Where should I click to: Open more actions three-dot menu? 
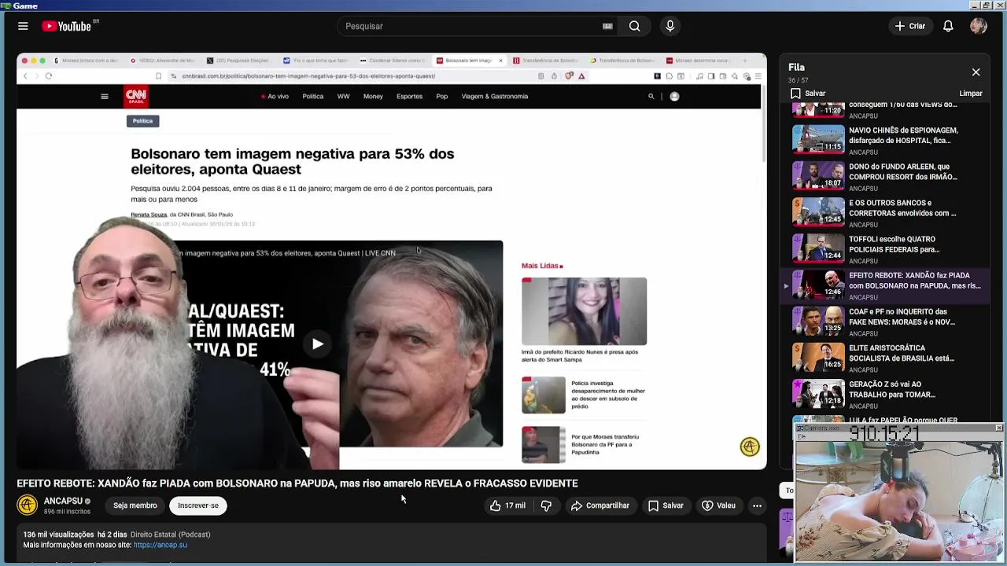[757, 505]
